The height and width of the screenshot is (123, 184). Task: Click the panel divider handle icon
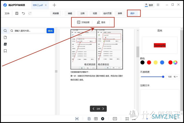point(56,71)
